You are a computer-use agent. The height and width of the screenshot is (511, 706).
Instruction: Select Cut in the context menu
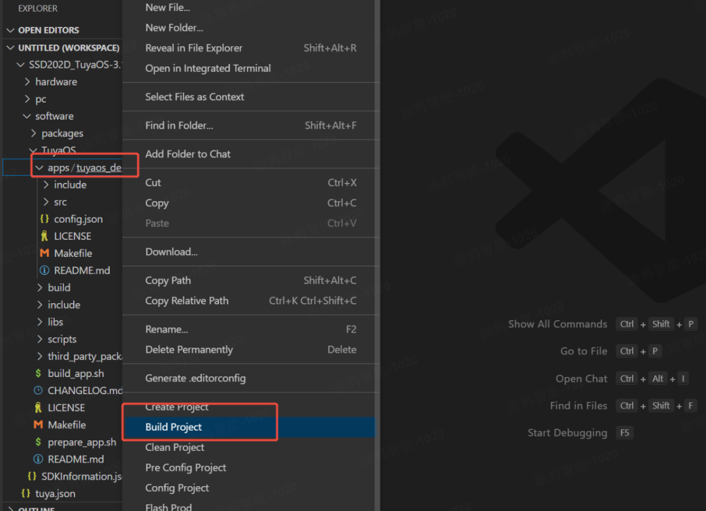250,182
